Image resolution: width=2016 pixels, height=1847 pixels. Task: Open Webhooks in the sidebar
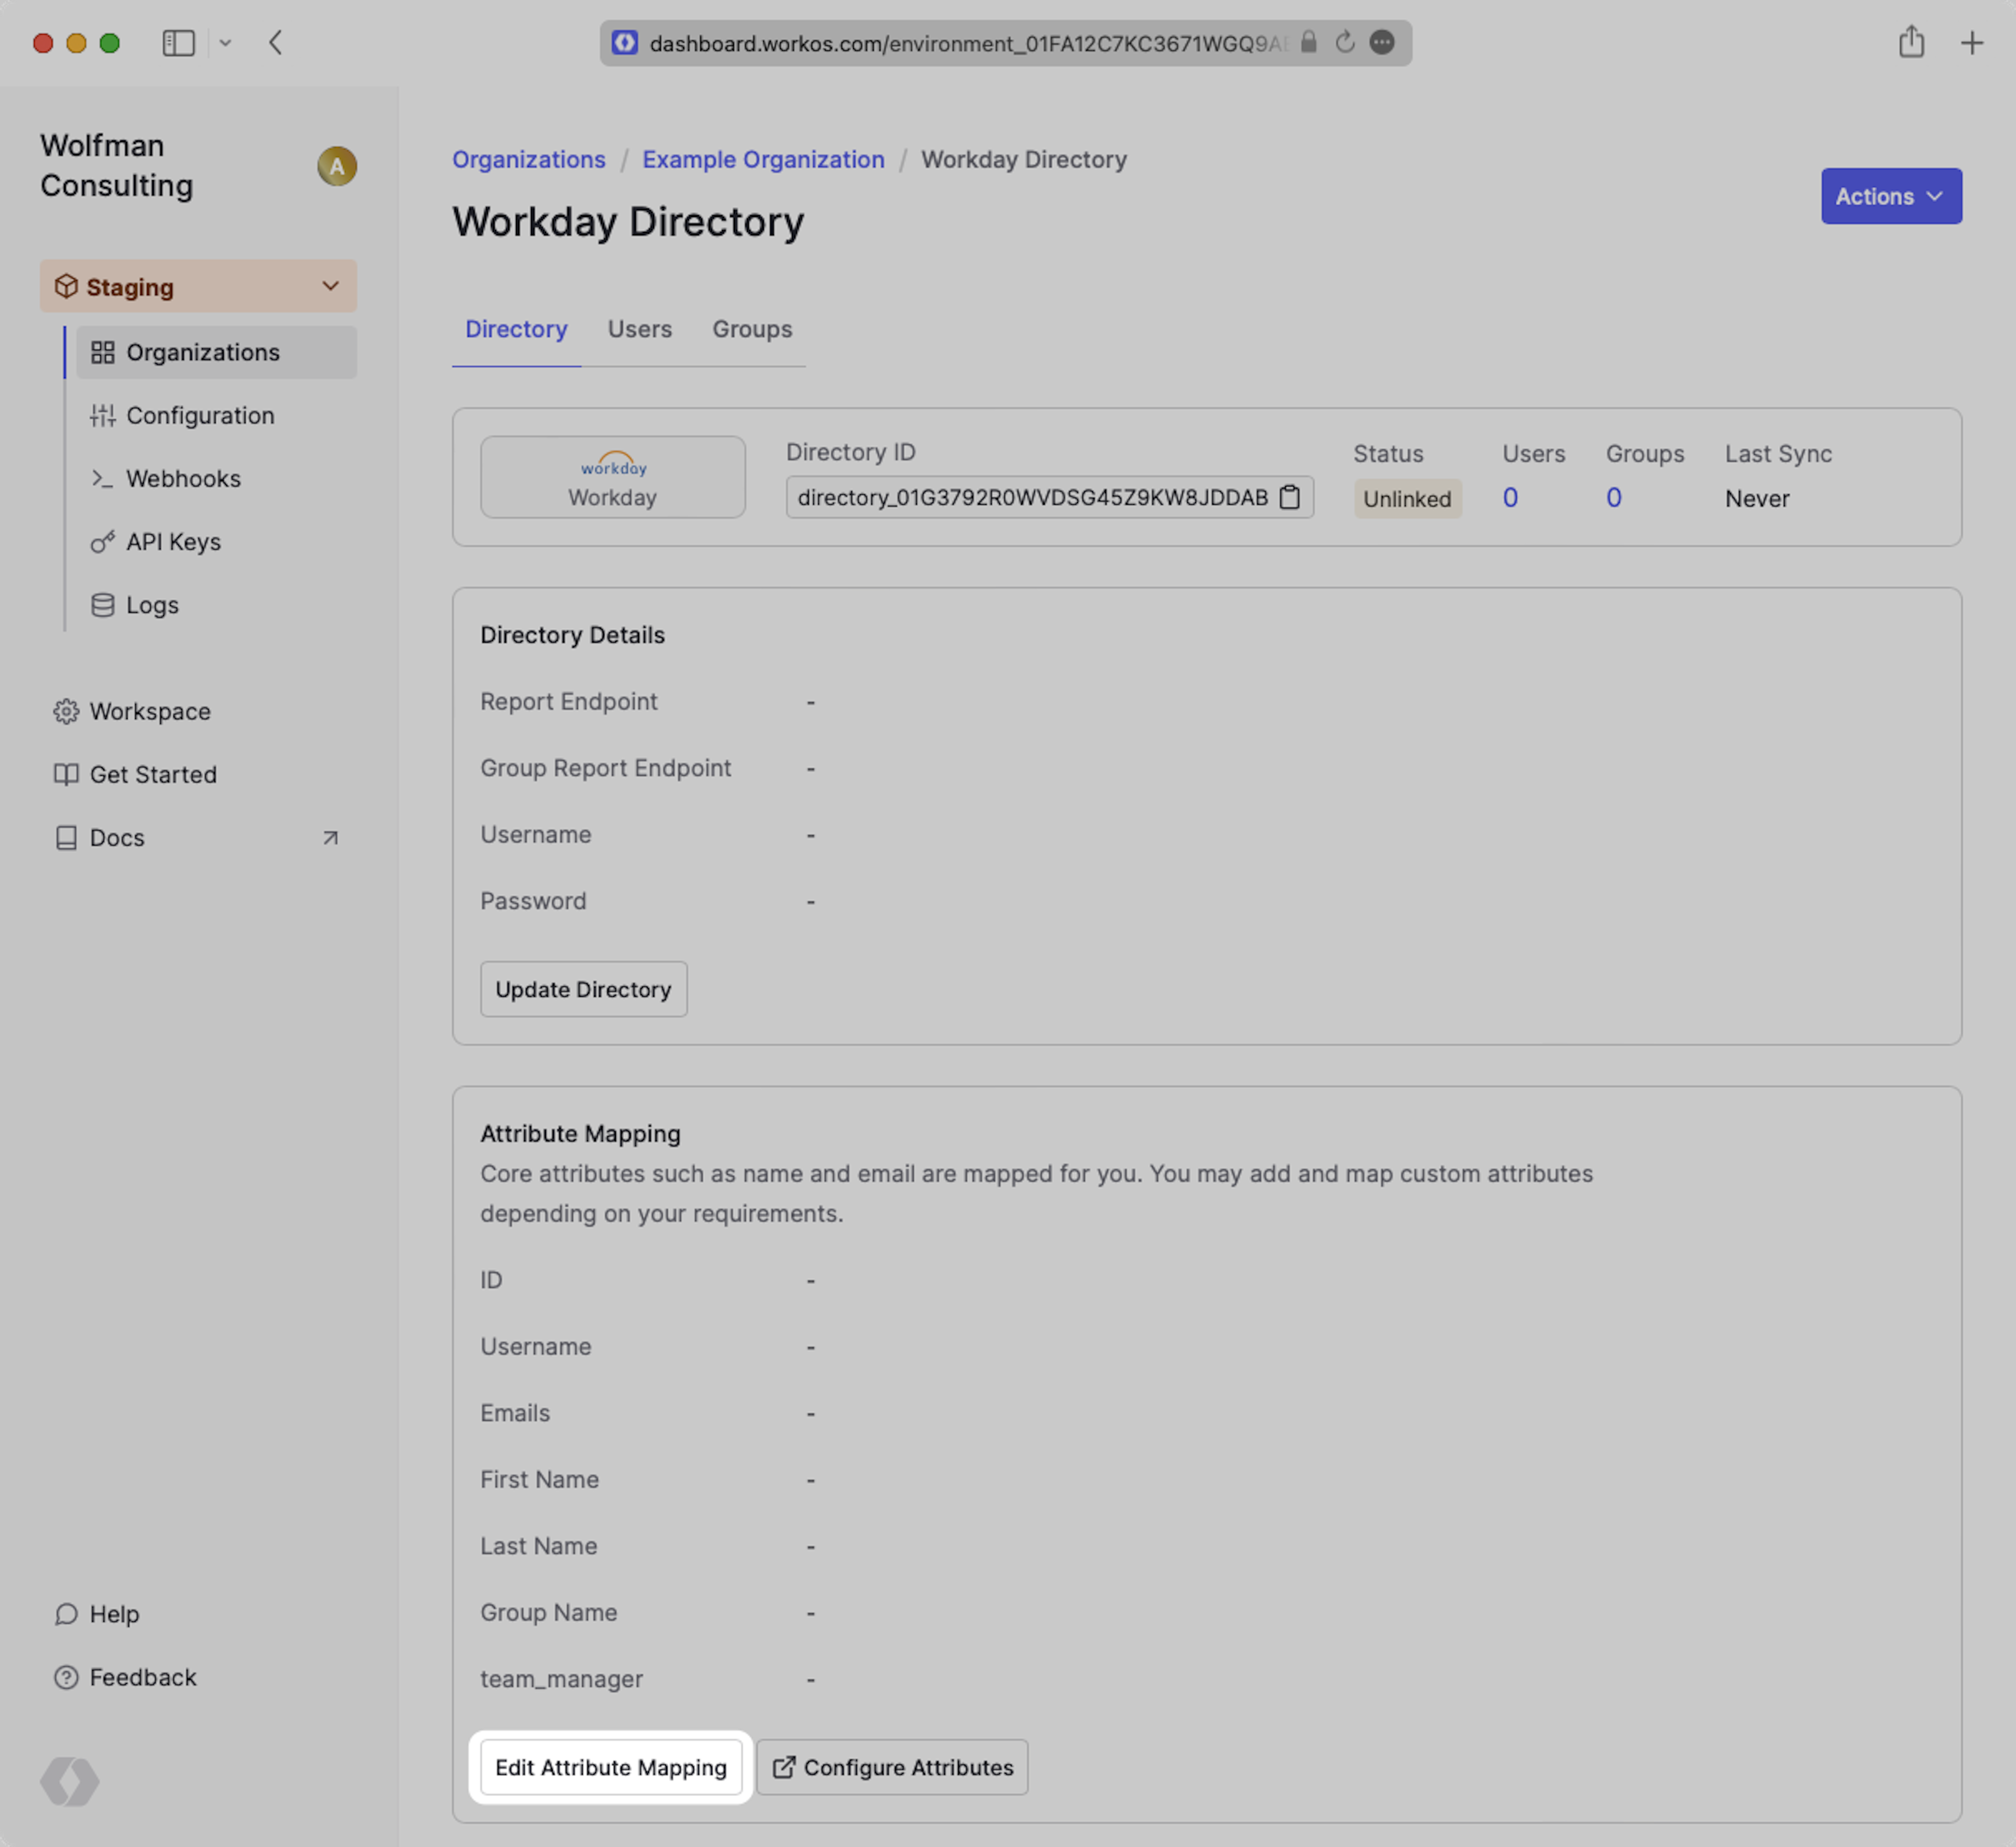point(183,479)
